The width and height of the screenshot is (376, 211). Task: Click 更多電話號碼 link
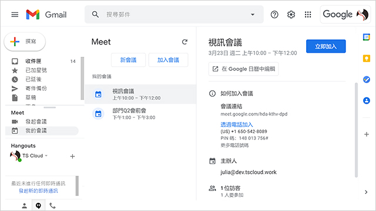click(x=234, y=145)
